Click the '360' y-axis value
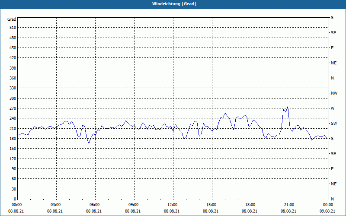 (13, 78)
